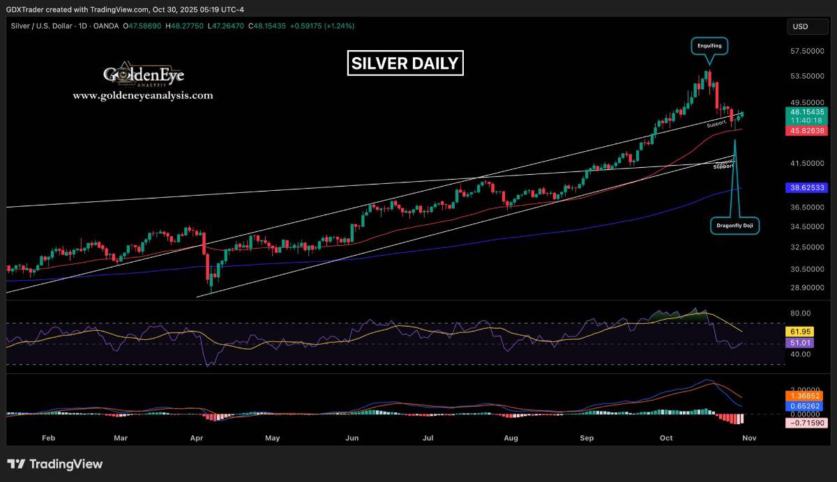Select the upper Support trendline label
Screen dimensions: 837x482
click(716, 124)
